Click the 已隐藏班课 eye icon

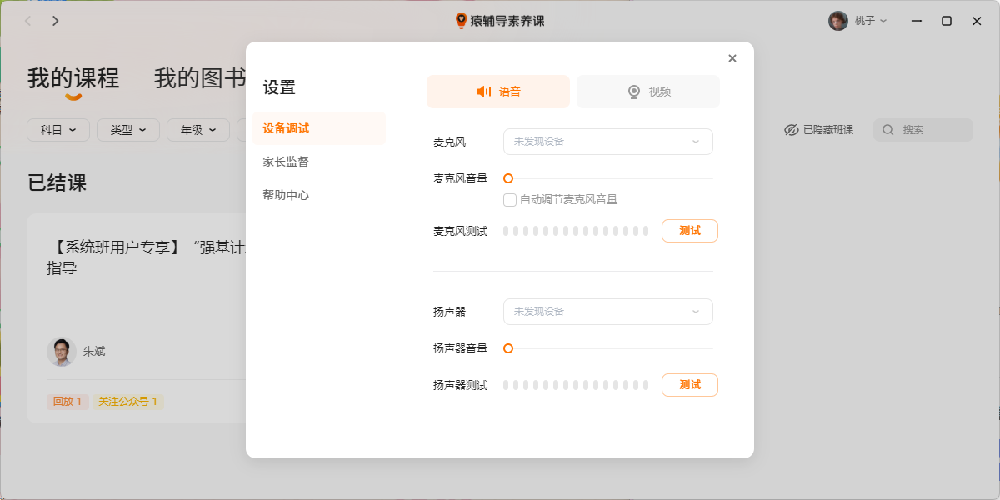[790, 129]
